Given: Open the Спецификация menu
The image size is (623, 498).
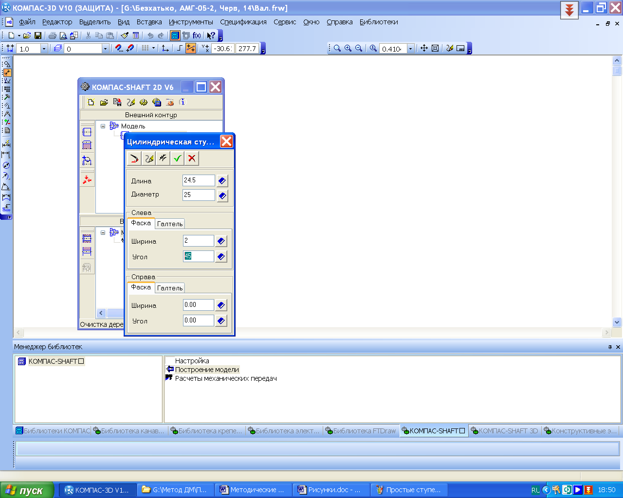Looking at the screenshot, I should click(243, 22).
